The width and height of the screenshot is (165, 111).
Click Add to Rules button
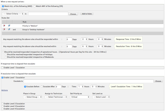(x=87, y=13)
